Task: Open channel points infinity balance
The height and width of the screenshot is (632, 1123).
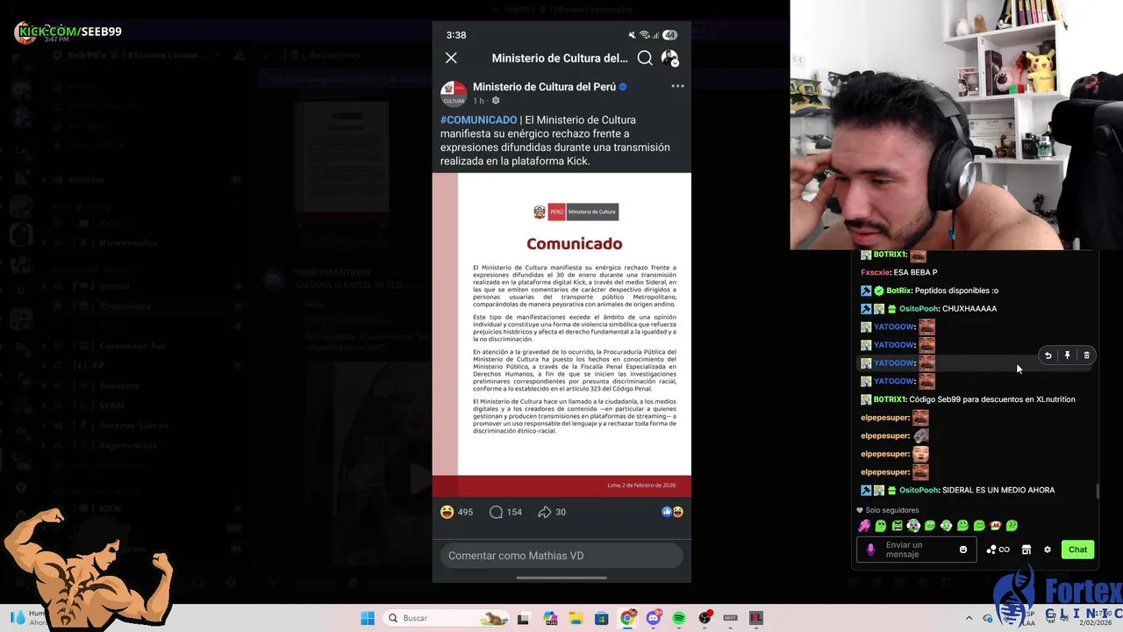Action: [998, 549]
